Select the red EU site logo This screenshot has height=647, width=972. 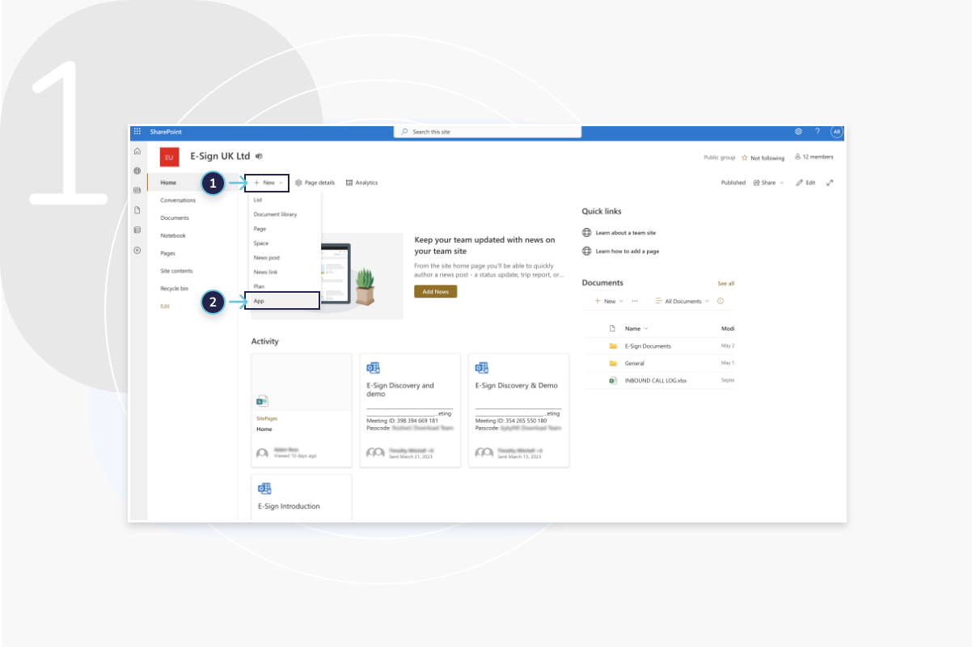tap(169, 157)
